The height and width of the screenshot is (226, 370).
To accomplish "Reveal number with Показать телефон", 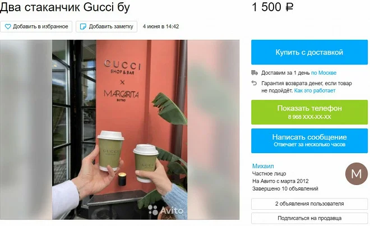I will tap(309, 112).
